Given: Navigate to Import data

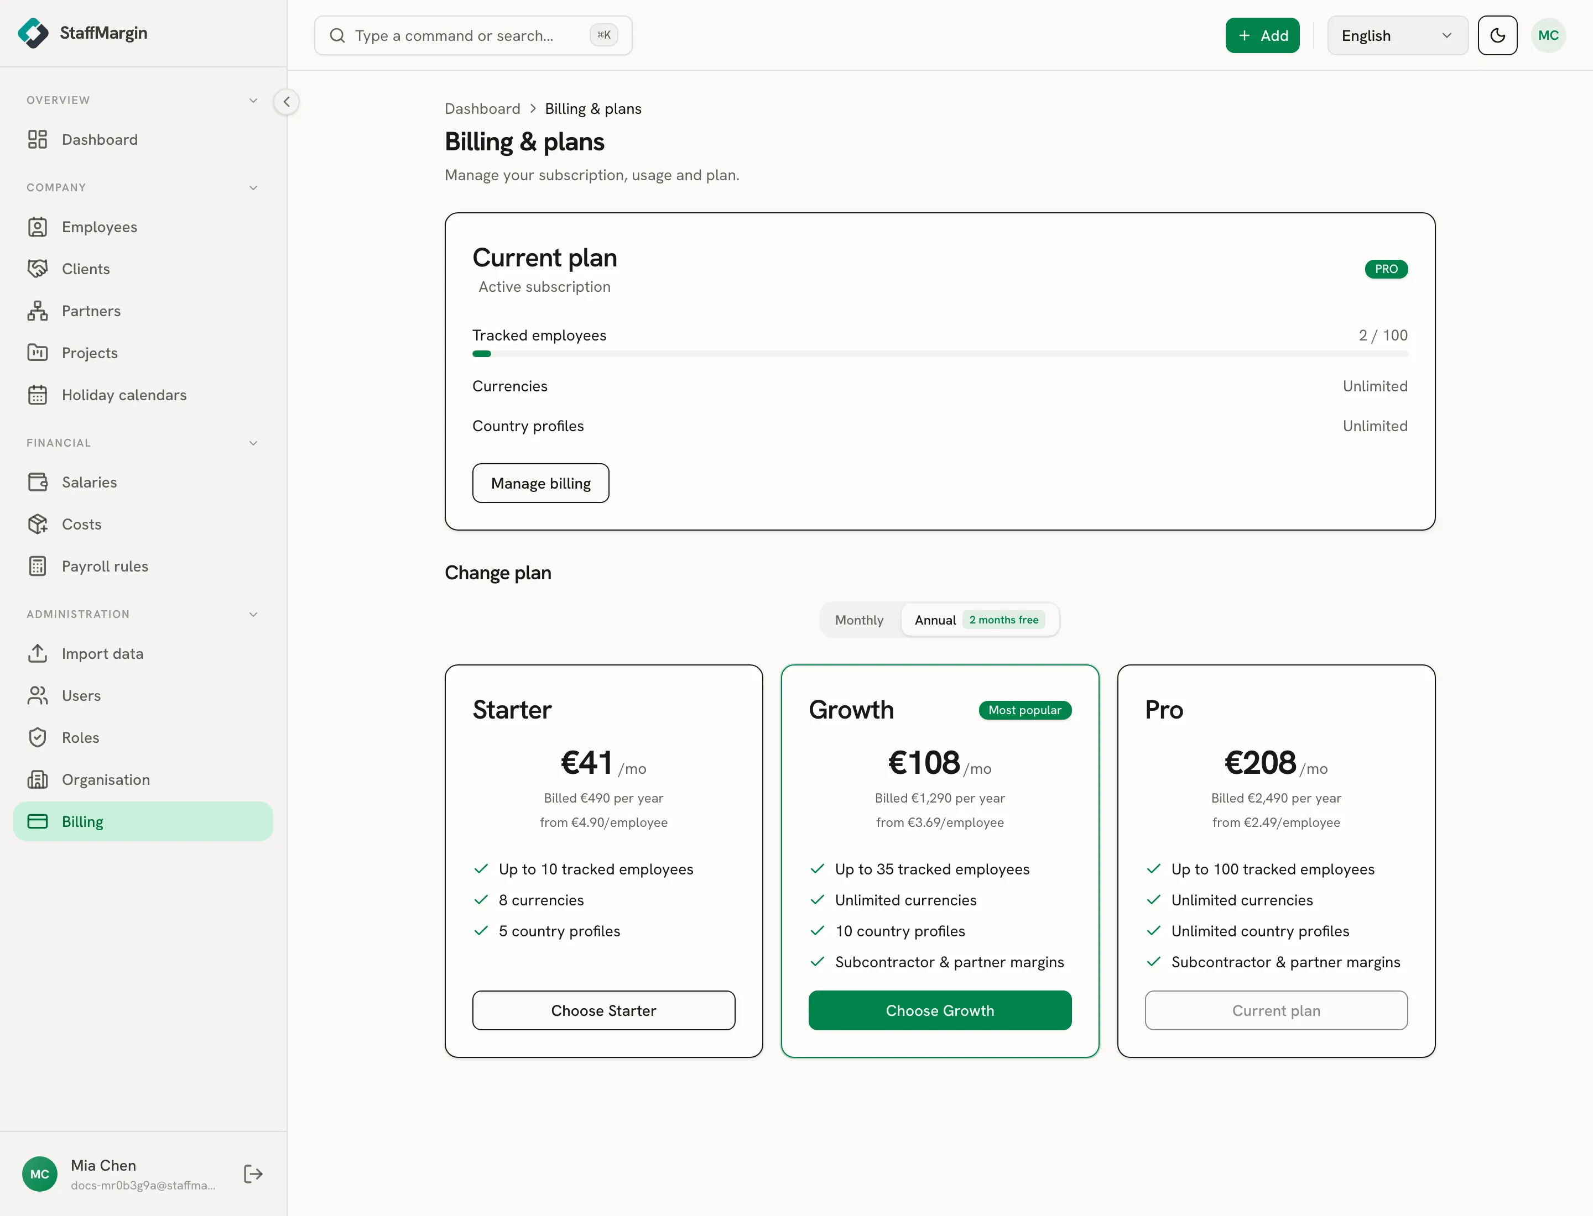Looking at the screenshot, I should pos(143,653).
